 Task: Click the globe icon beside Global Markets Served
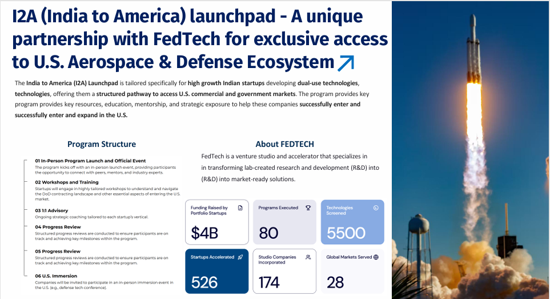(376, 257)
